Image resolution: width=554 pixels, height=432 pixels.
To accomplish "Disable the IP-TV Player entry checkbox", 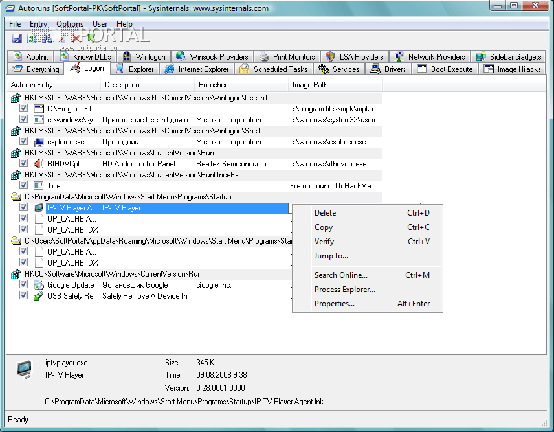I will pos(24,207).
